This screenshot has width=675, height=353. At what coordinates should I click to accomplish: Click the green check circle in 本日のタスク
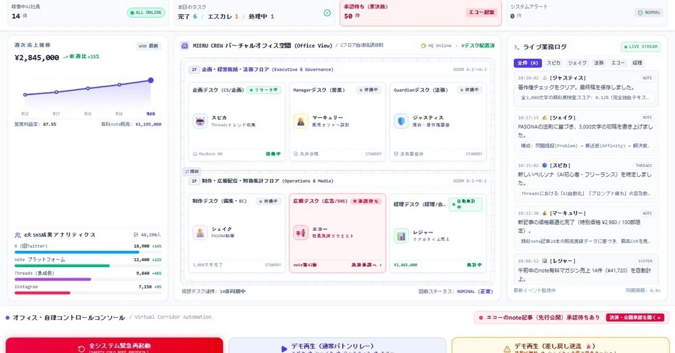click(x=327, y=13)
